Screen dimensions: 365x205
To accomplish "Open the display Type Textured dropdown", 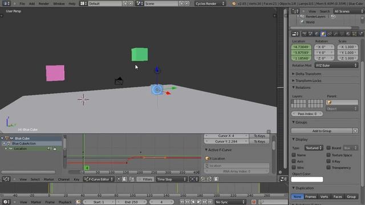I will [314, 148].
